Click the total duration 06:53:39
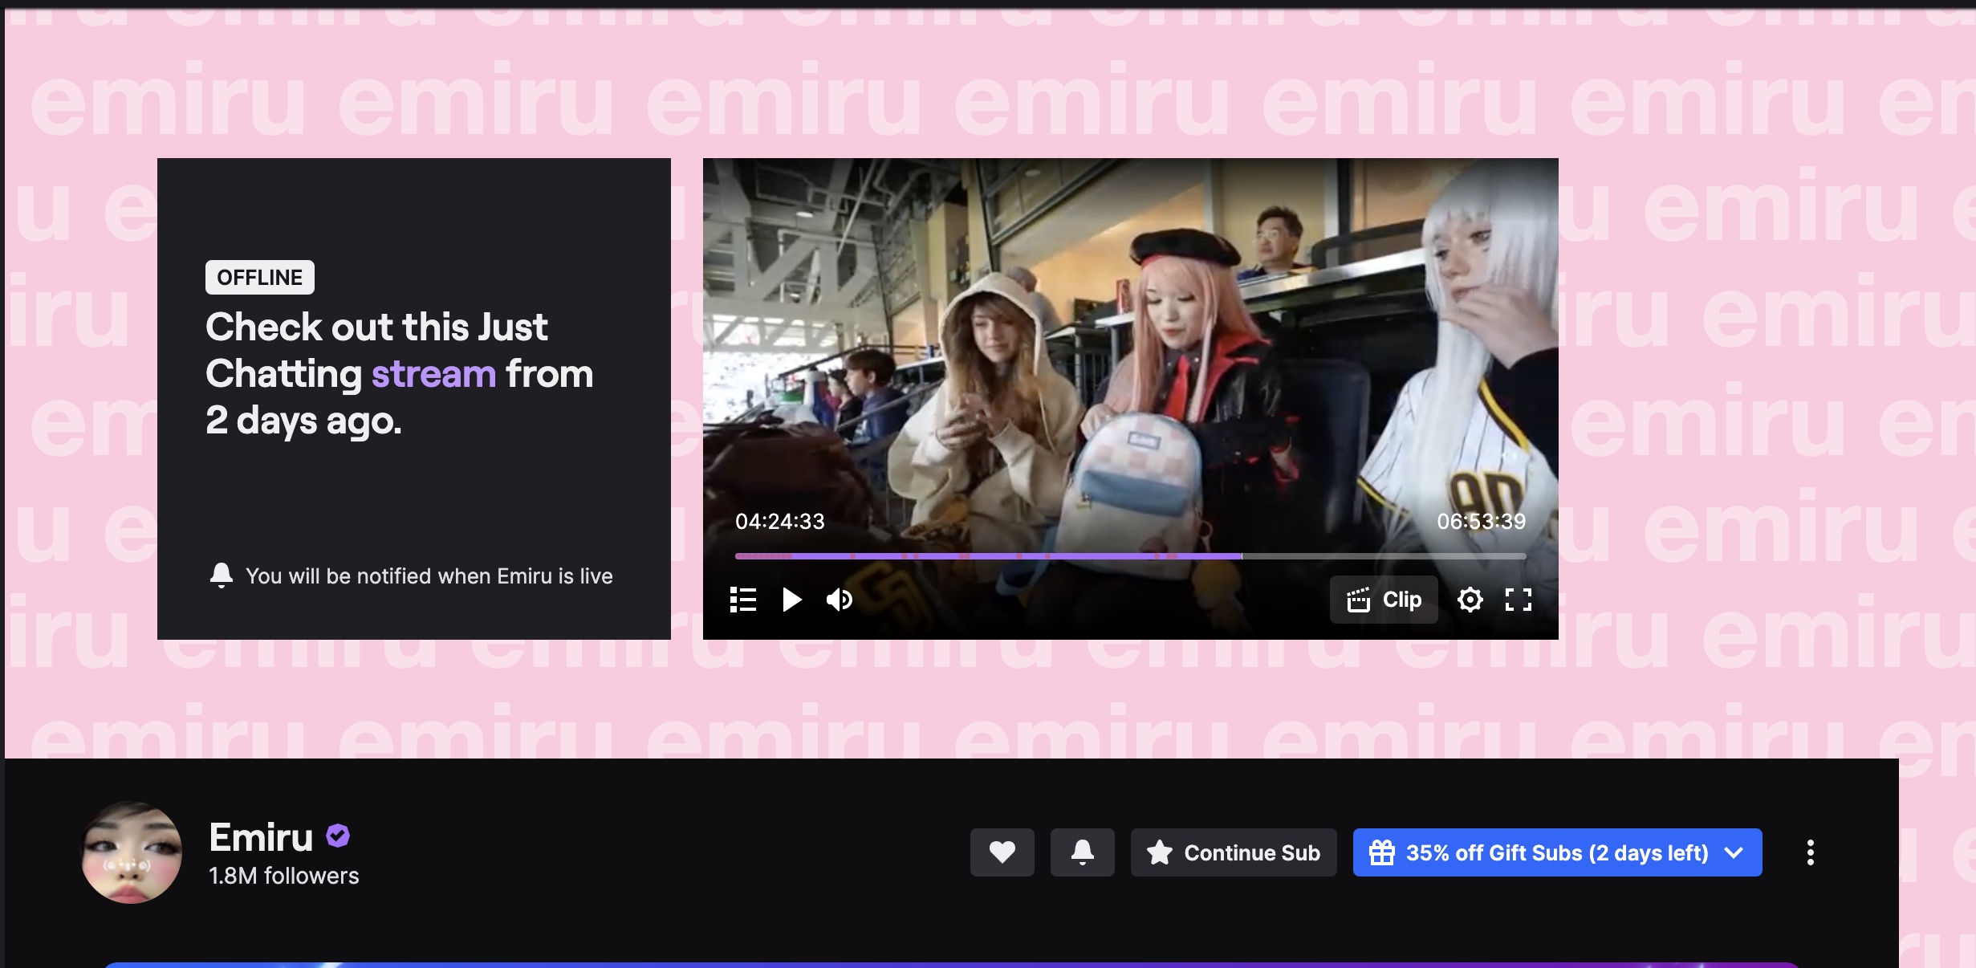Image resolution: width=1976 pixels, height=968 pixels. tap(1482, 522)
